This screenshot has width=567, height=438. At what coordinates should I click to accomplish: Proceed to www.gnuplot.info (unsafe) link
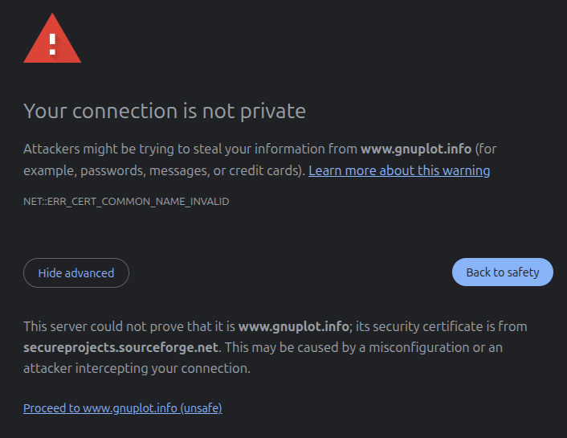tap(123, 408)
